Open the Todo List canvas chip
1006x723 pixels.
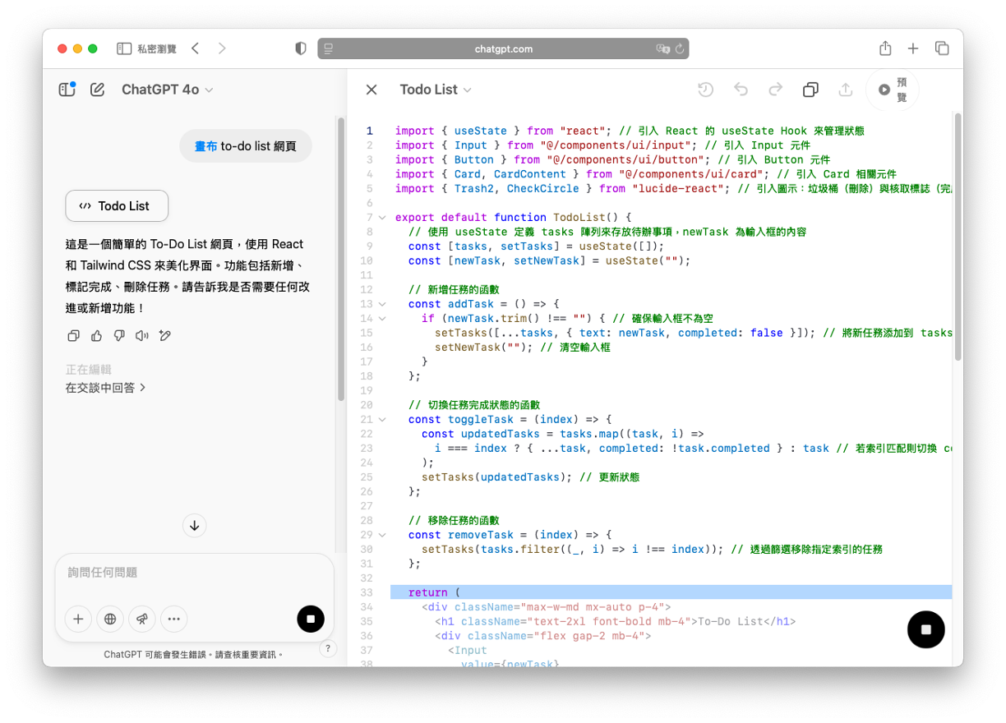point(117,206)
